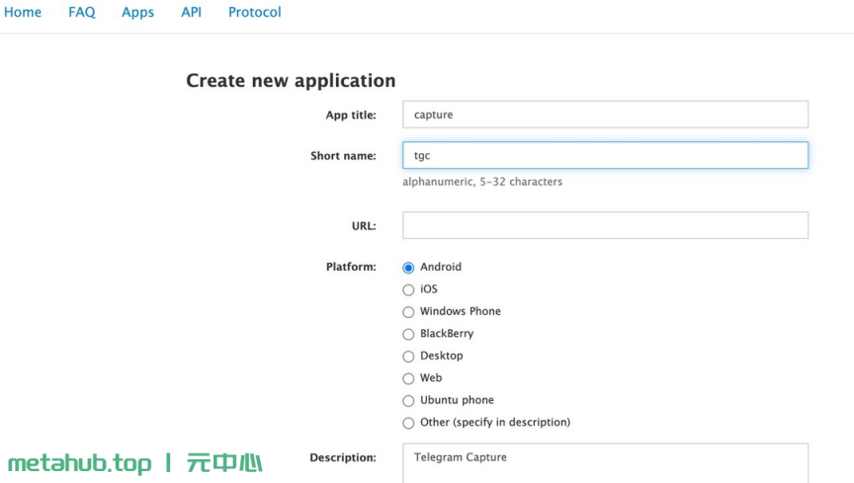Choose the Desktop platform radio button
The width and height of the screenshot is (854, 483).
(408, 357)
